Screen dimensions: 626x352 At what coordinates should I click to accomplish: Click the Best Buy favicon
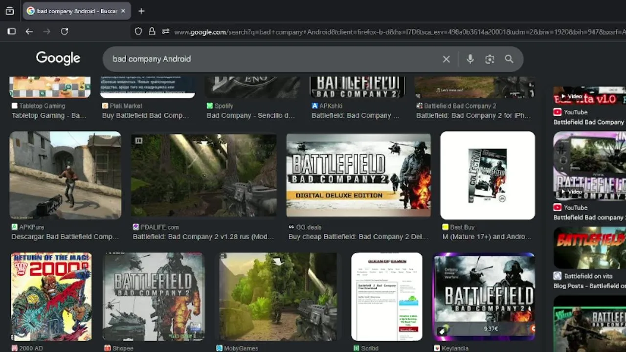pyautogui.click(x=446, y=227)
